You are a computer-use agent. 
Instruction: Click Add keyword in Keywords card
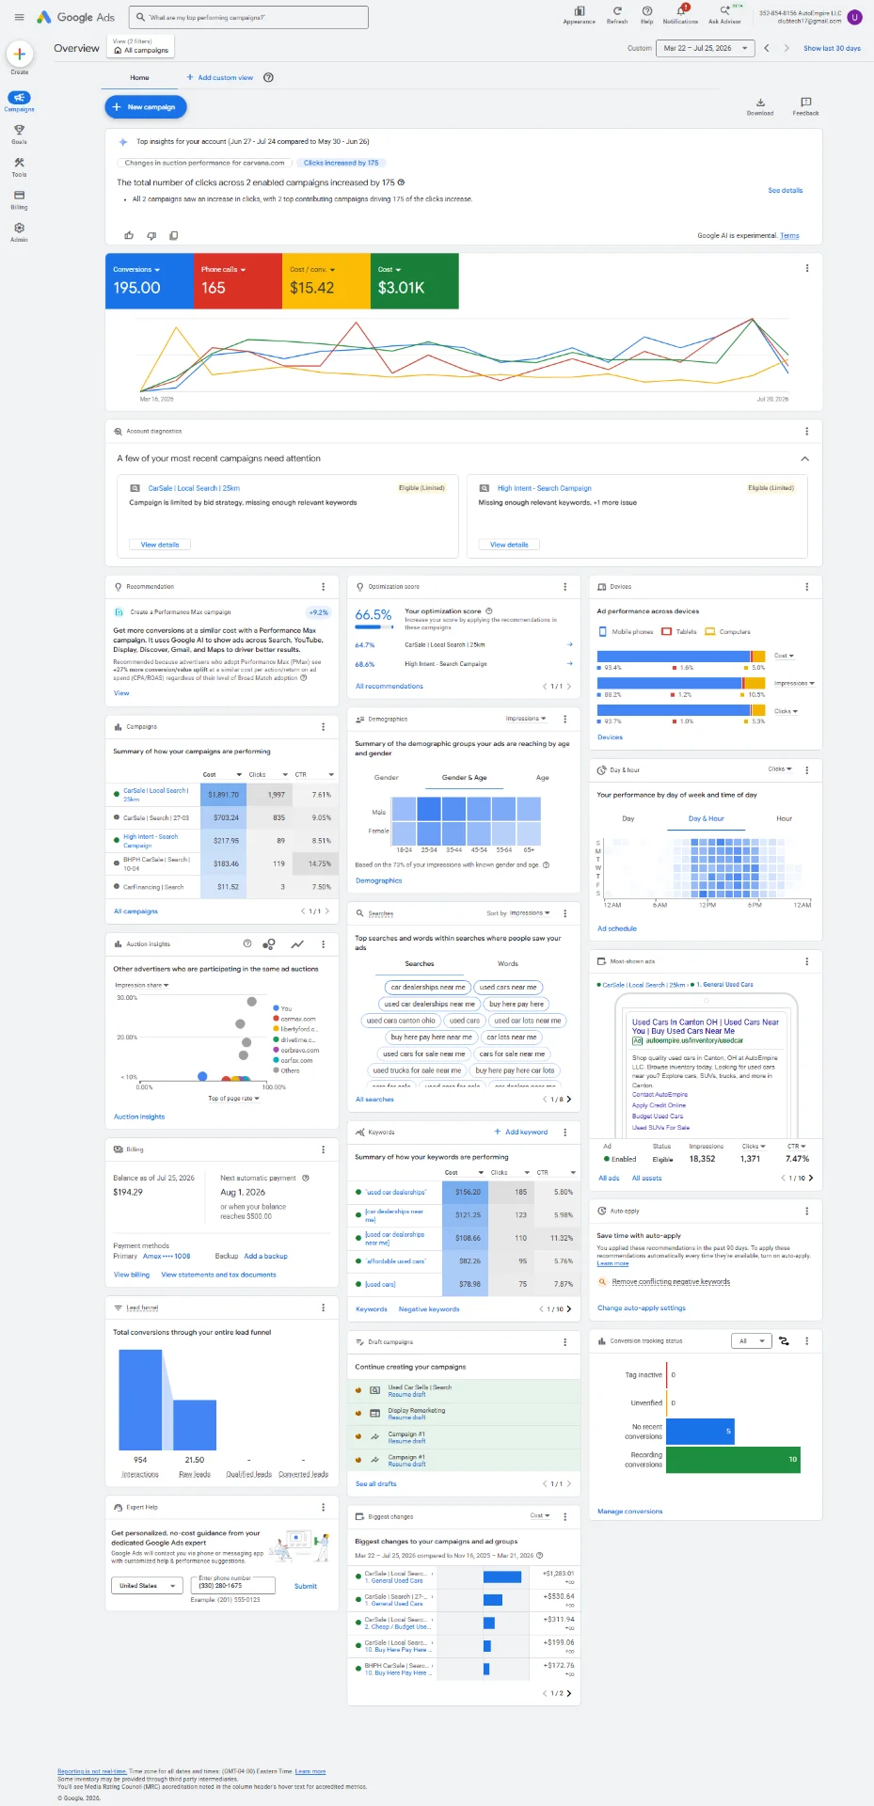521,1132
